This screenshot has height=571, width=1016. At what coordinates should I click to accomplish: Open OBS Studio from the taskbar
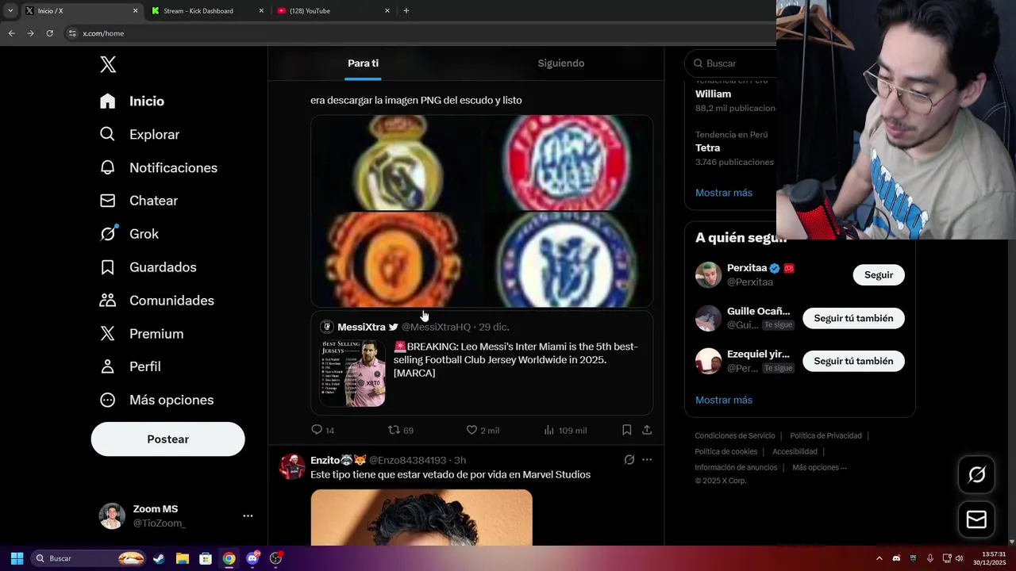pos(275,558)
